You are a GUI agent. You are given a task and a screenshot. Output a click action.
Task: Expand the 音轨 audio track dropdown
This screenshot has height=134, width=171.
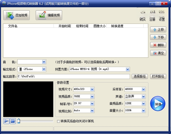[x=44, y=62]
